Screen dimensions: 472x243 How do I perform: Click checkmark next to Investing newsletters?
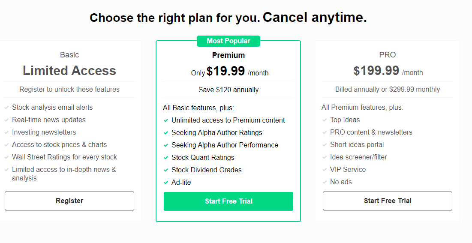tap(6, 132)
